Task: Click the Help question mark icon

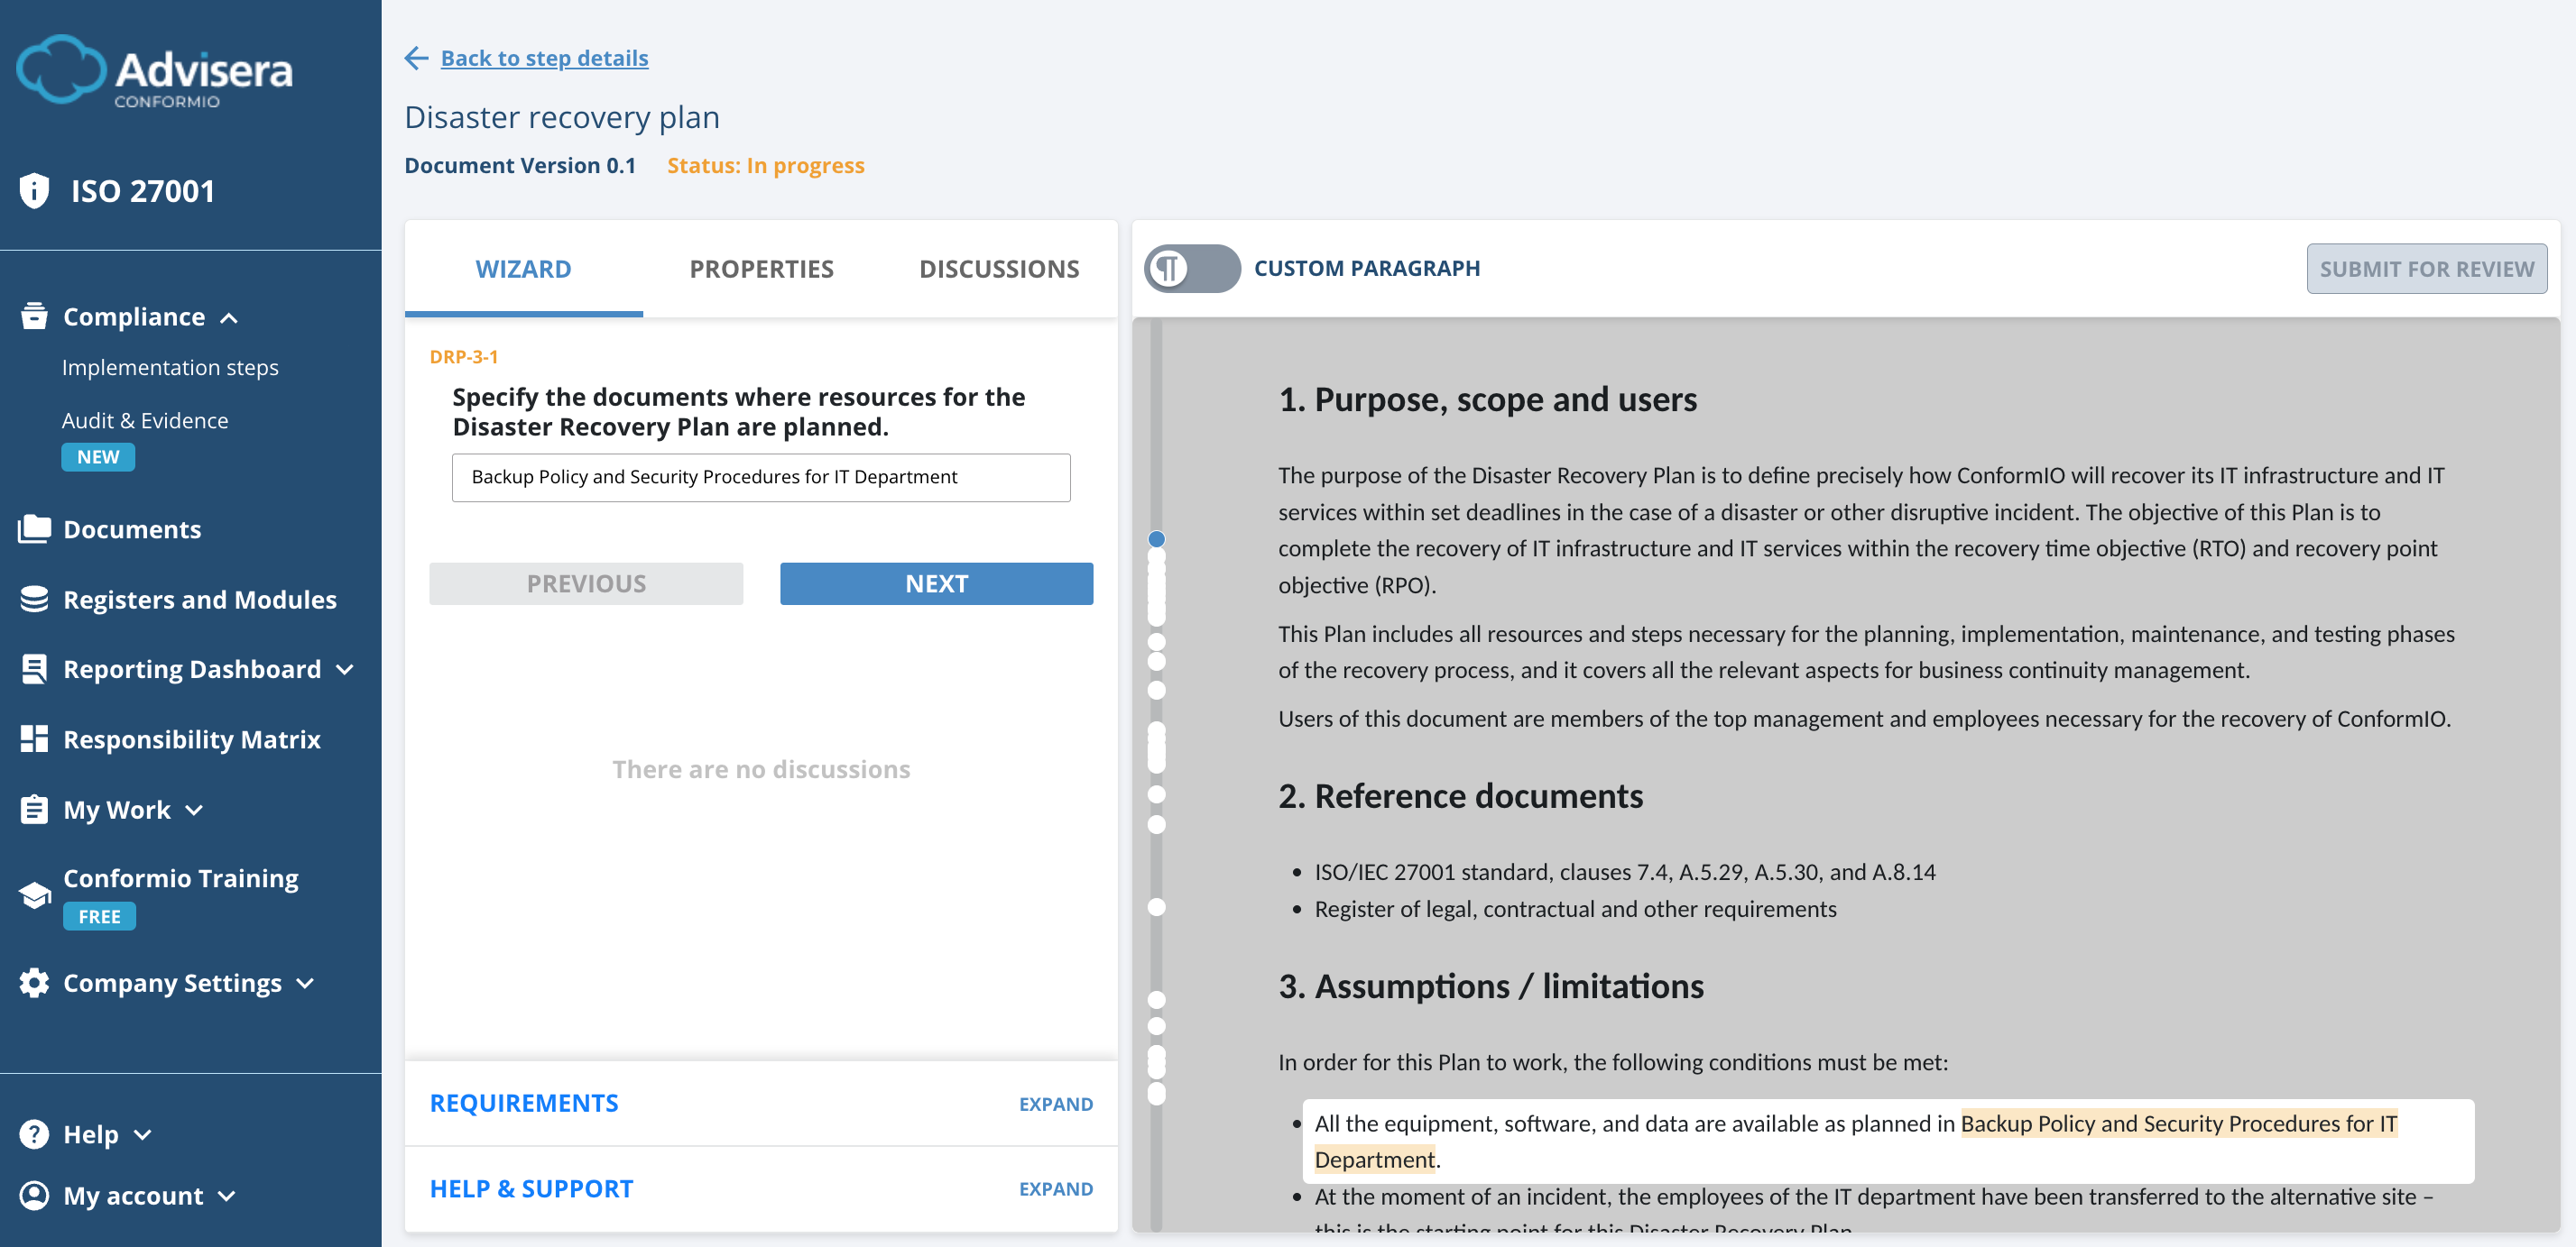Action: (x=34, y=1133)
